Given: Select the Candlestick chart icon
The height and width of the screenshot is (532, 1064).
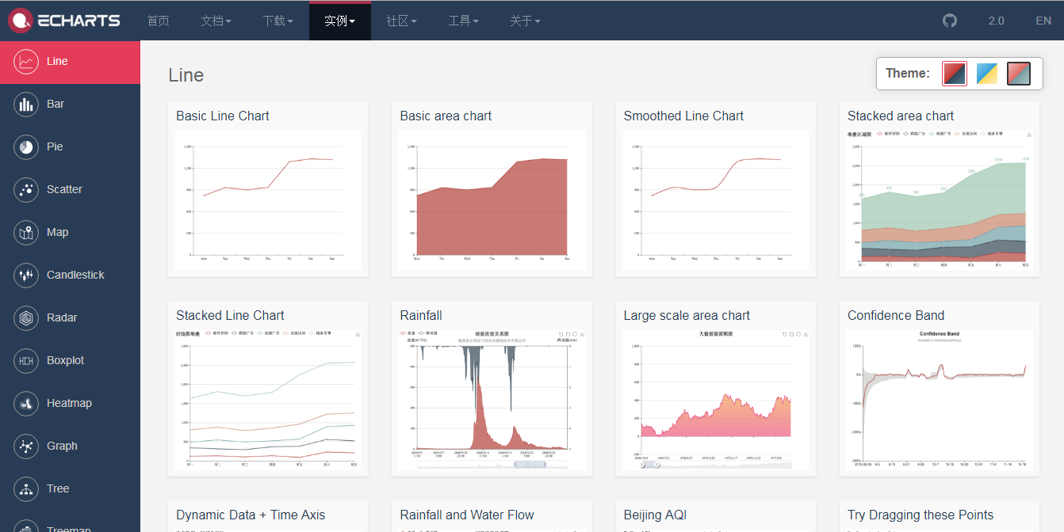Looking at the screenshot, I should point(26,275).
